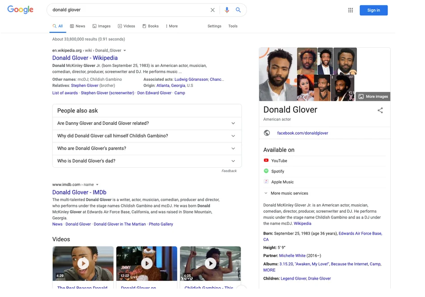Image resolution: width=425 pixels, height=297 pixels.
Task: Click the Sign in button
Action: coord(373,10)
